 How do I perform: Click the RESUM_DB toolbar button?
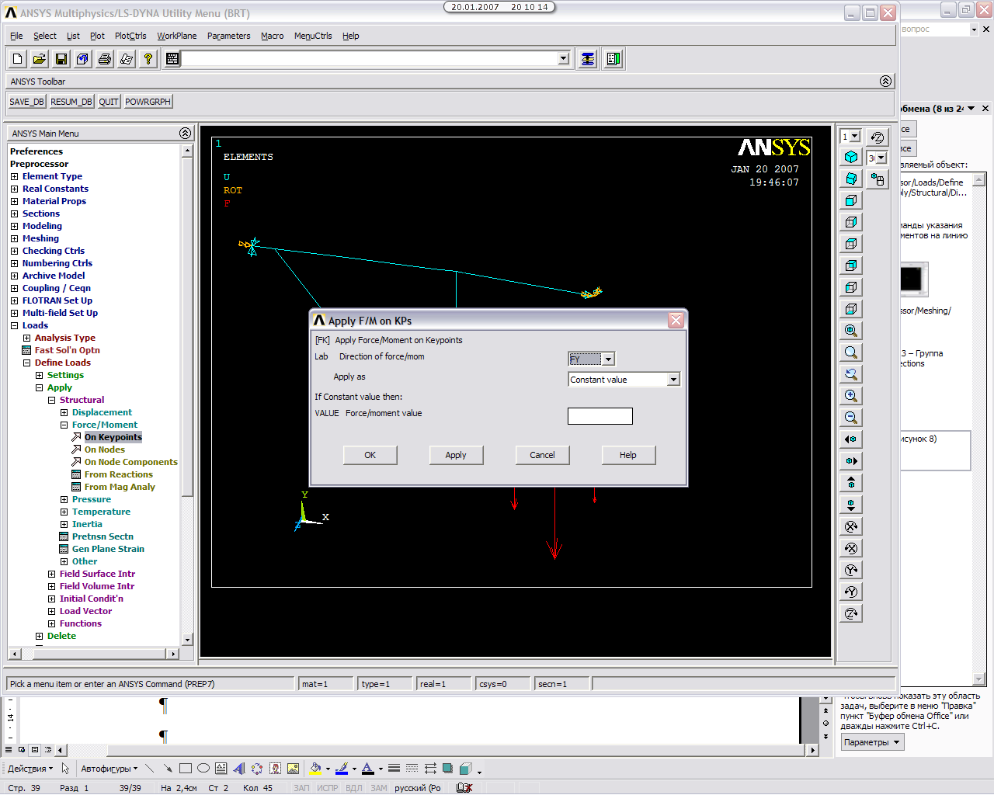click(71, 102)
